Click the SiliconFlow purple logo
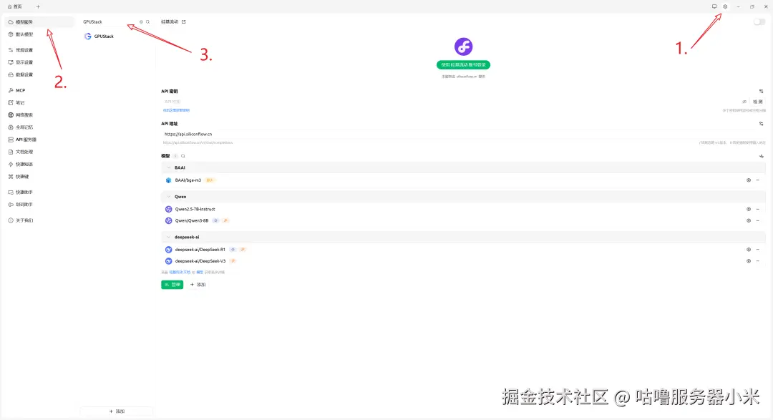This screenshot has width=773, height=420. pos(463,47)
